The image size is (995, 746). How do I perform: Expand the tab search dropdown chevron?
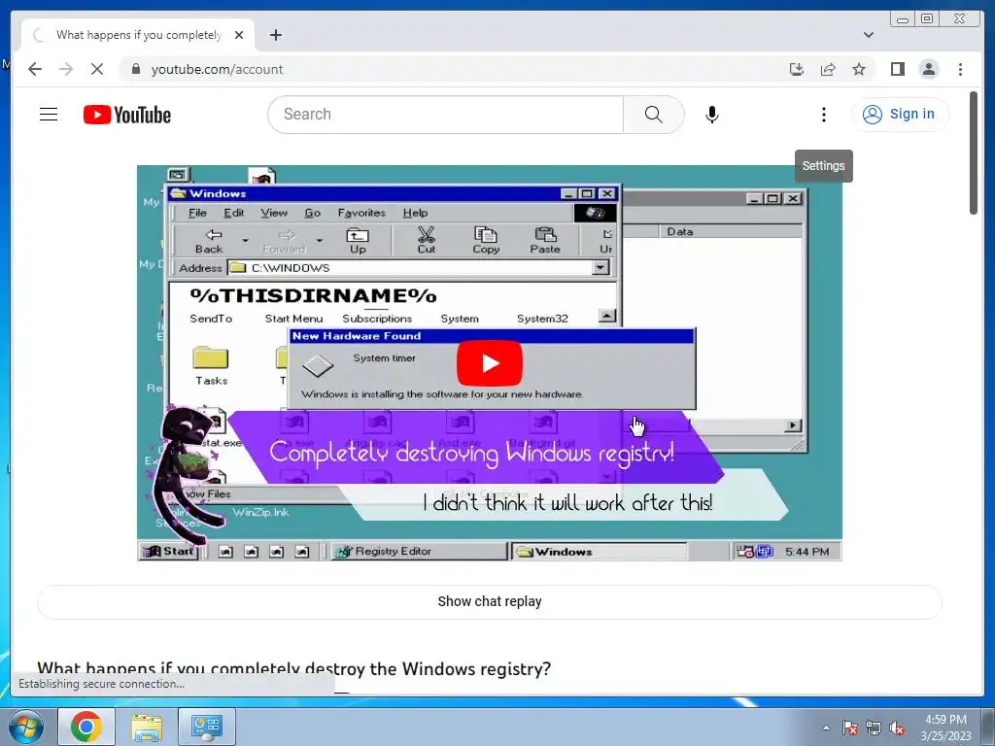pyautogui.click(x=868, y=35)
